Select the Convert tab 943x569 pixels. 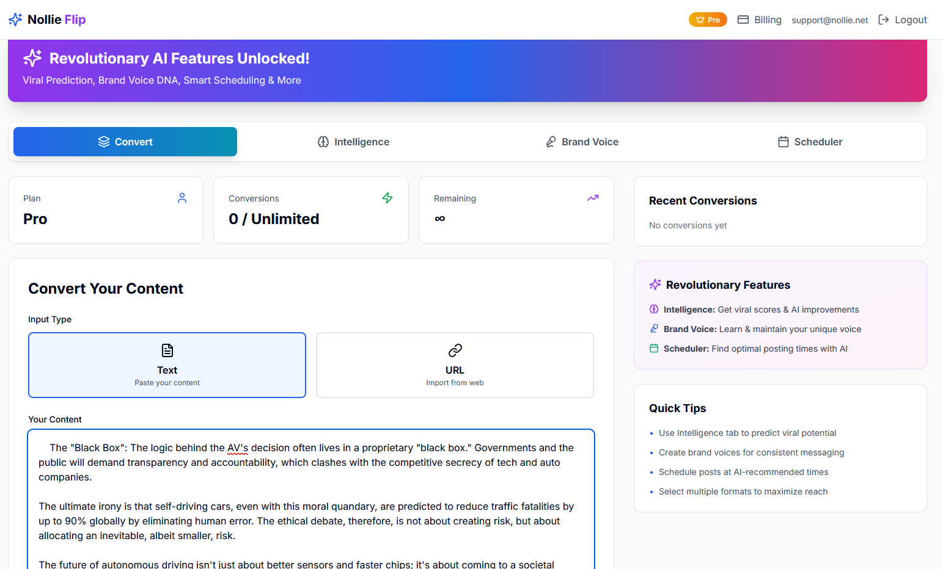coord(125,142)
